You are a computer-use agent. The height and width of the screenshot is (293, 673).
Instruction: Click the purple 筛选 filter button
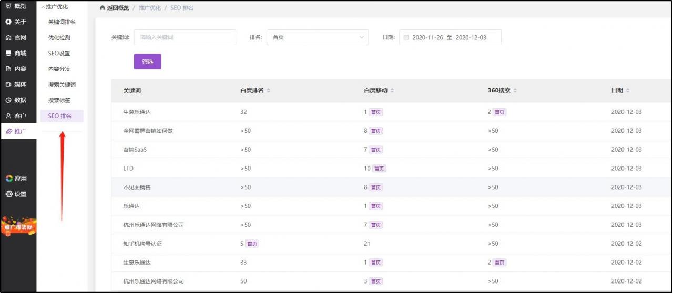147,61
